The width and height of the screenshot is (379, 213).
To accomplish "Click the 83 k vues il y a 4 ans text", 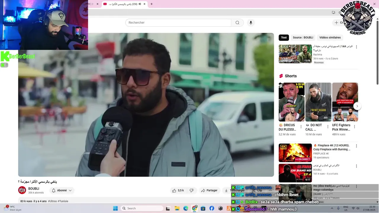I will point(33,201).
